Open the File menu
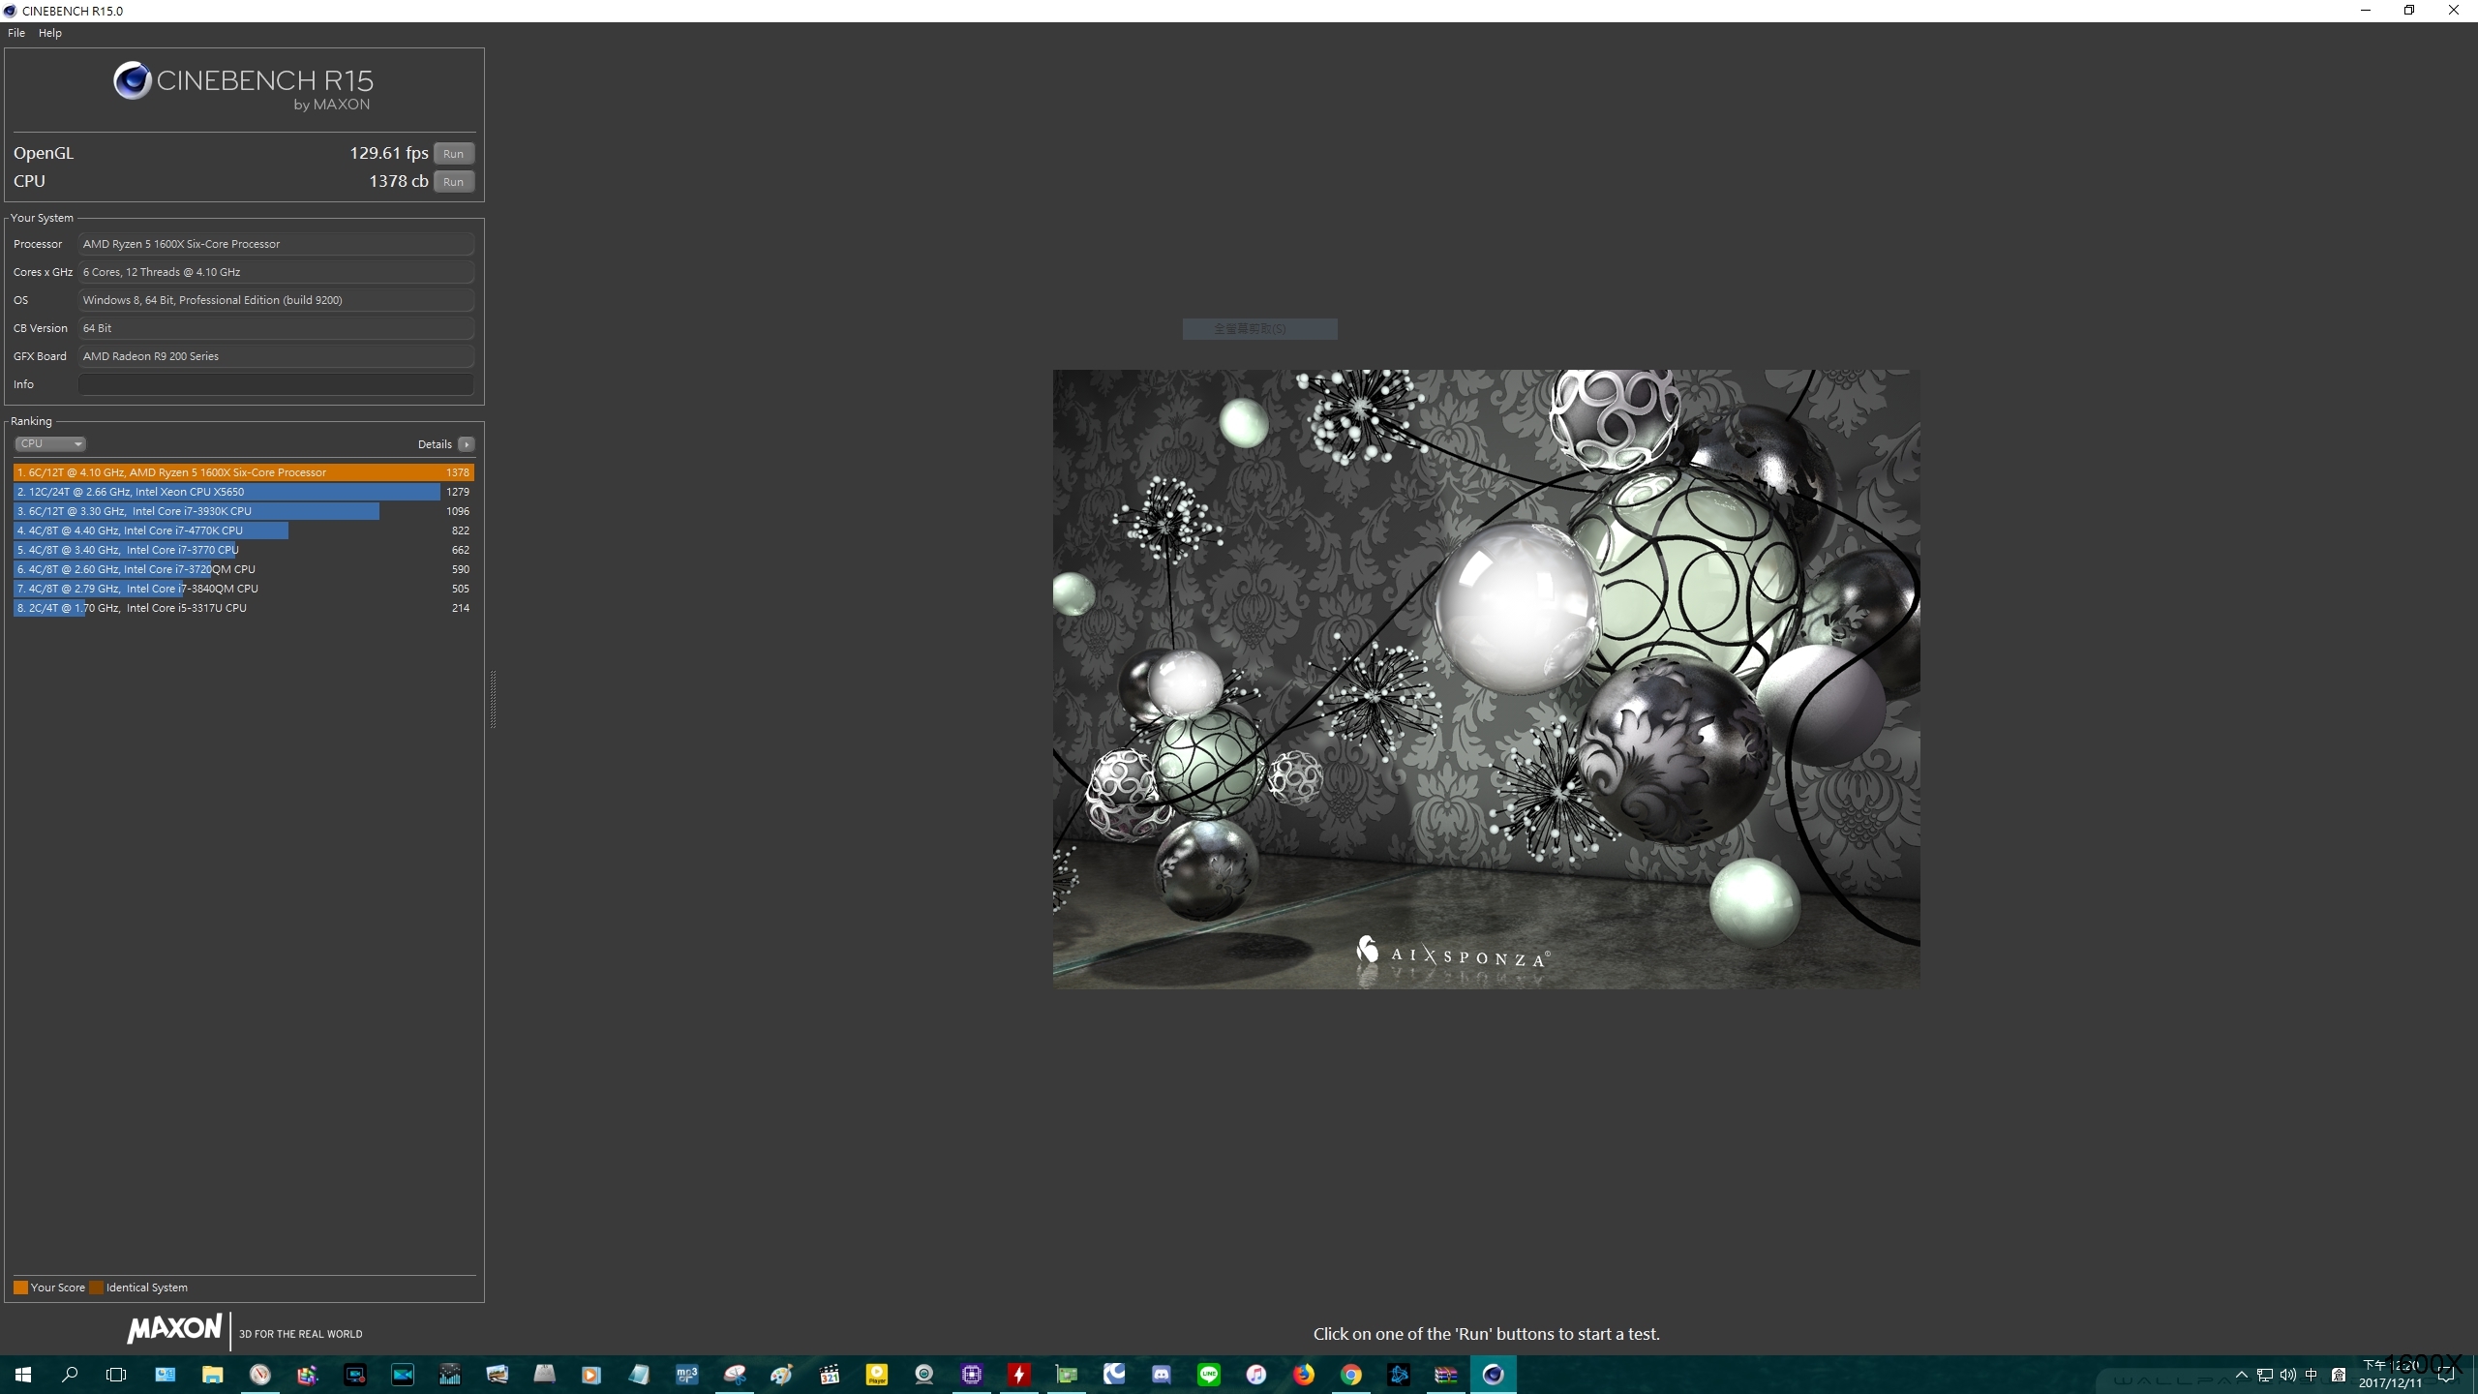2478x1394 pixels. tap(16, 33)
